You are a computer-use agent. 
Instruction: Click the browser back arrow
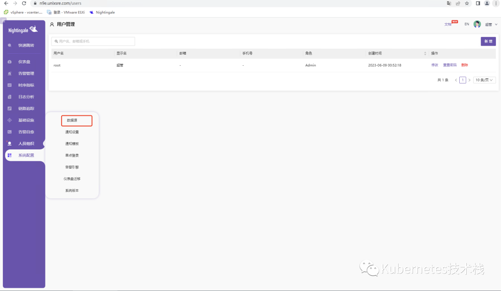tap(6, 3)
